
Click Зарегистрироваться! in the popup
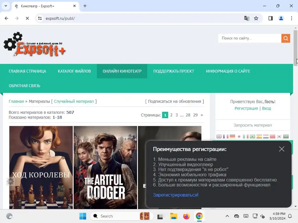[x=175, y=195]
